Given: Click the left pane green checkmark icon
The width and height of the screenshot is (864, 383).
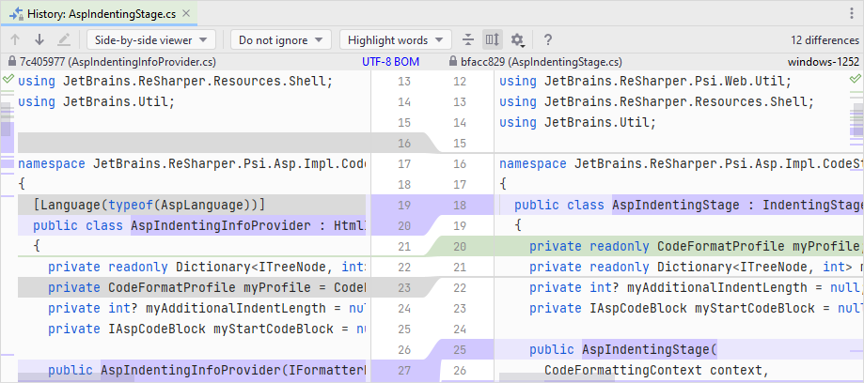Looking at the screenshot, I should [8, 79].
